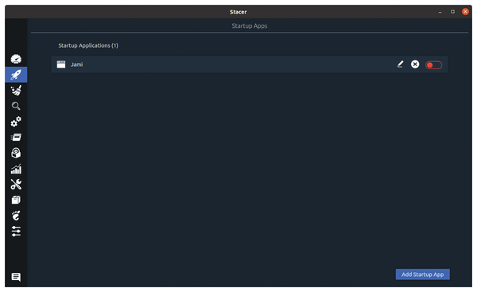The image size is (477, 292).
Task: Delete the Jami startup entry
Action: [415, 64]
